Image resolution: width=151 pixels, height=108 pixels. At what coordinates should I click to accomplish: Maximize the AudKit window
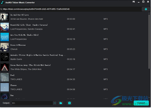pos(143,2)
